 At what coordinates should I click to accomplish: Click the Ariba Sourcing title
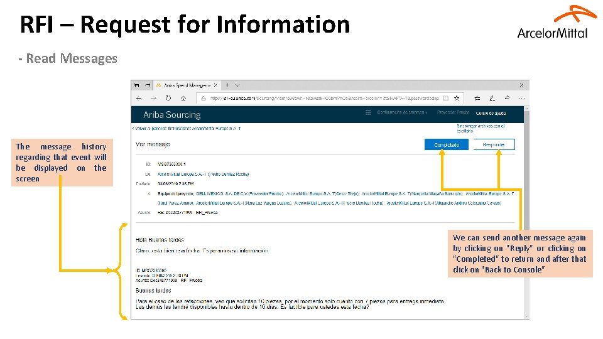pos(172,114)
